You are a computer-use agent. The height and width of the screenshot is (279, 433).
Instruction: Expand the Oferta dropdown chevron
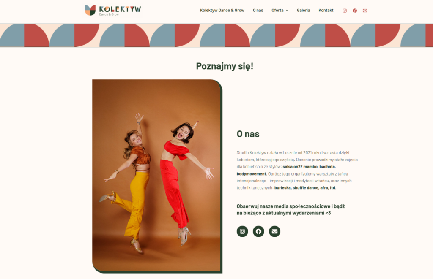(287, 11)
